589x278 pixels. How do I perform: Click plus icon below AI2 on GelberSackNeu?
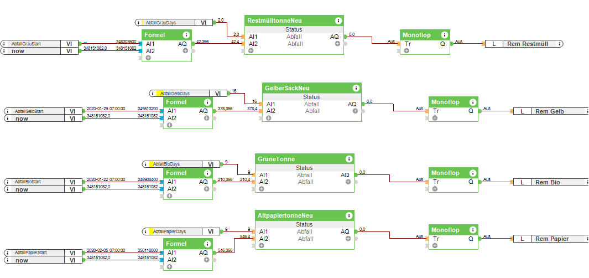(x=268, y=118)
